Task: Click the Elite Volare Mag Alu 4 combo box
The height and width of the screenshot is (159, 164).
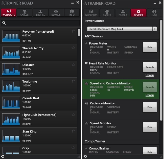Action: 122,29
